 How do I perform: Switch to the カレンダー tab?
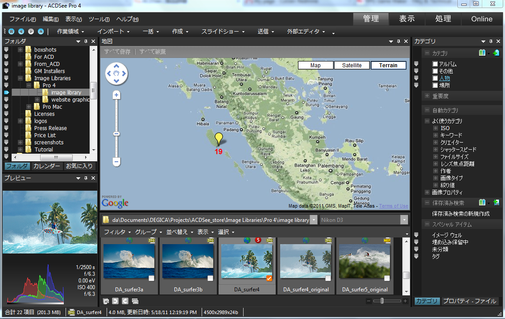[47, 166]
